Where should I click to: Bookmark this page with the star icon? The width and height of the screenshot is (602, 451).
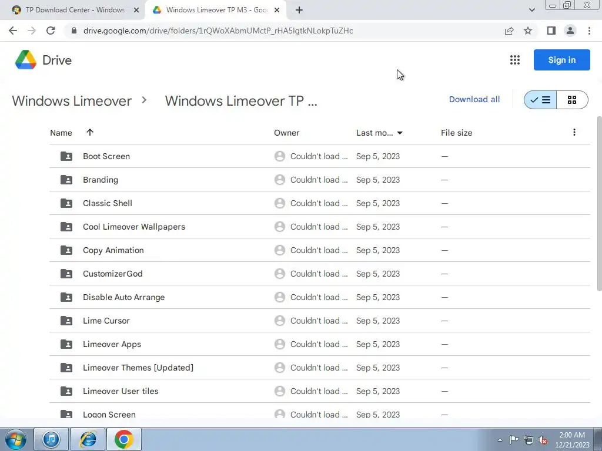(528, 31)
